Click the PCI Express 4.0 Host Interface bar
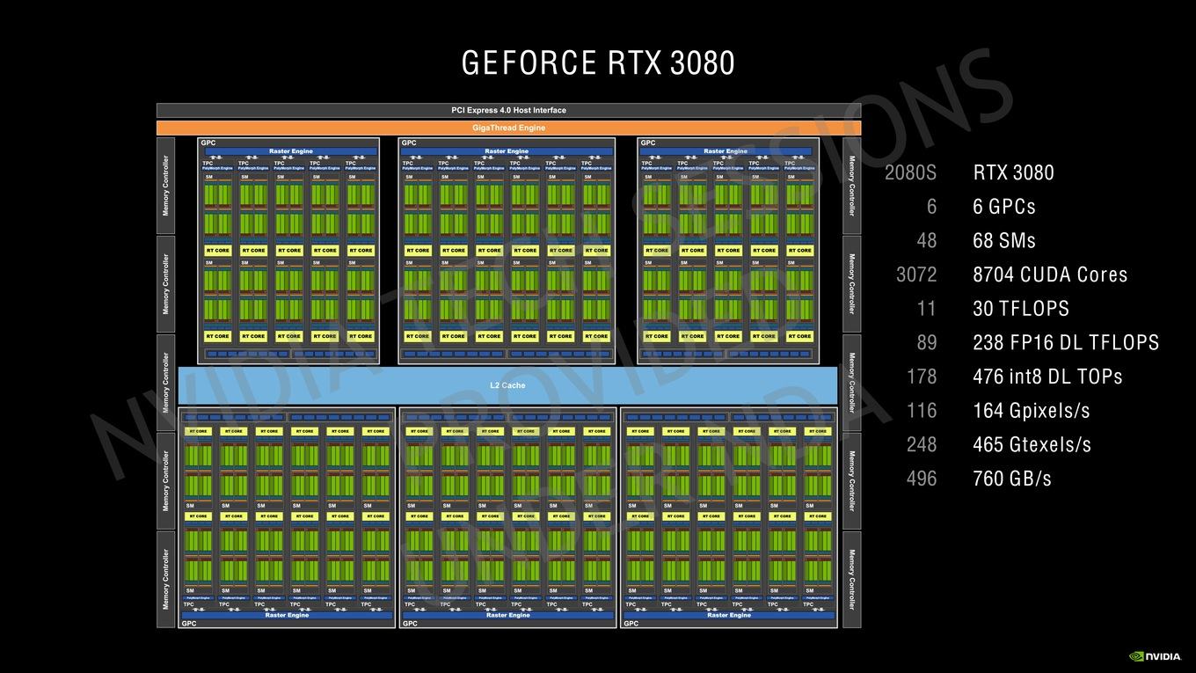1196x673 pixels. point(508,111)
